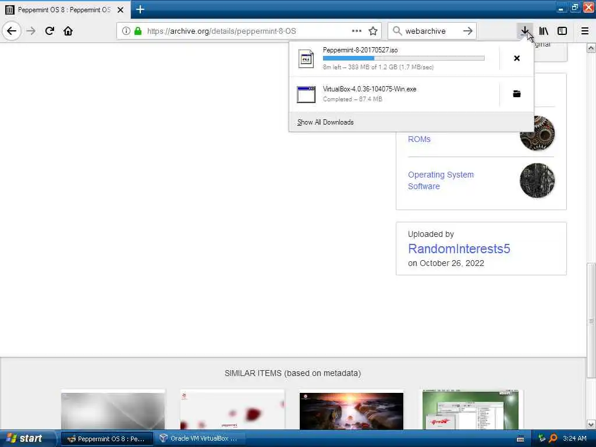Close the Peppermint OS 8 tab
596x447 pixels.
[x=120, y=10]
